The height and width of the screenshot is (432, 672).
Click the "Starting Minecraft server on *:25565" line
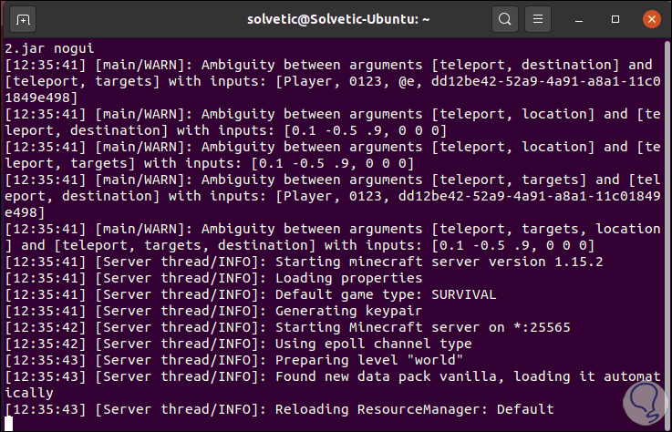403,327
